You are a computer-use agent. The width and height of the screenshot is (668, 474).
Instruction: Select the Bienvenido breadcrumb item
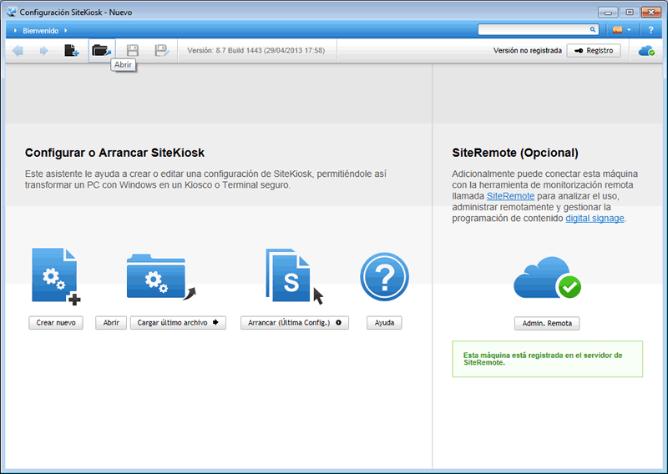pyautogui.click(x=40, y=30)
